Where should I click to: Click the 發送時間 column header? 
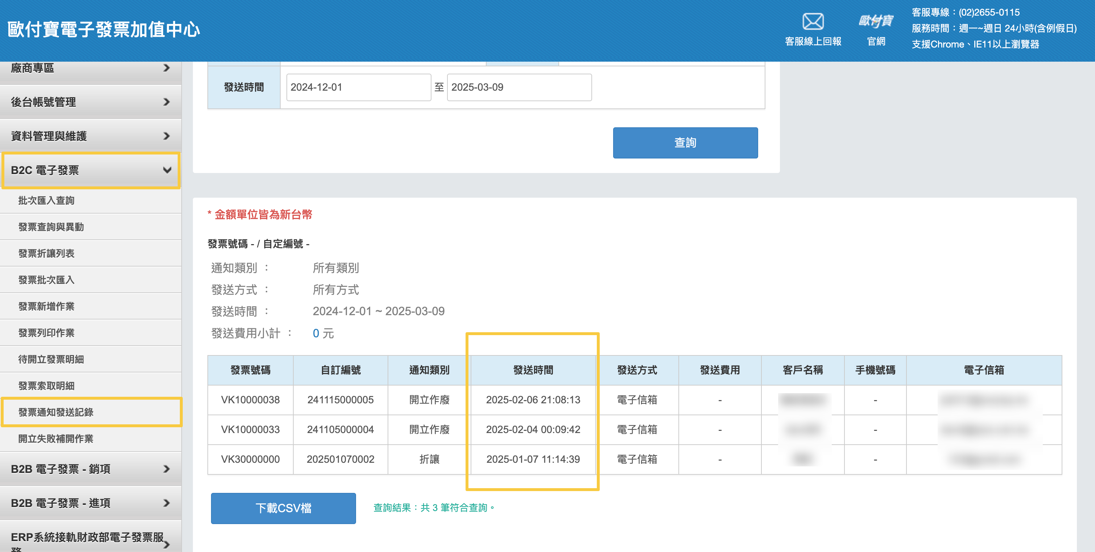(533, 370)
